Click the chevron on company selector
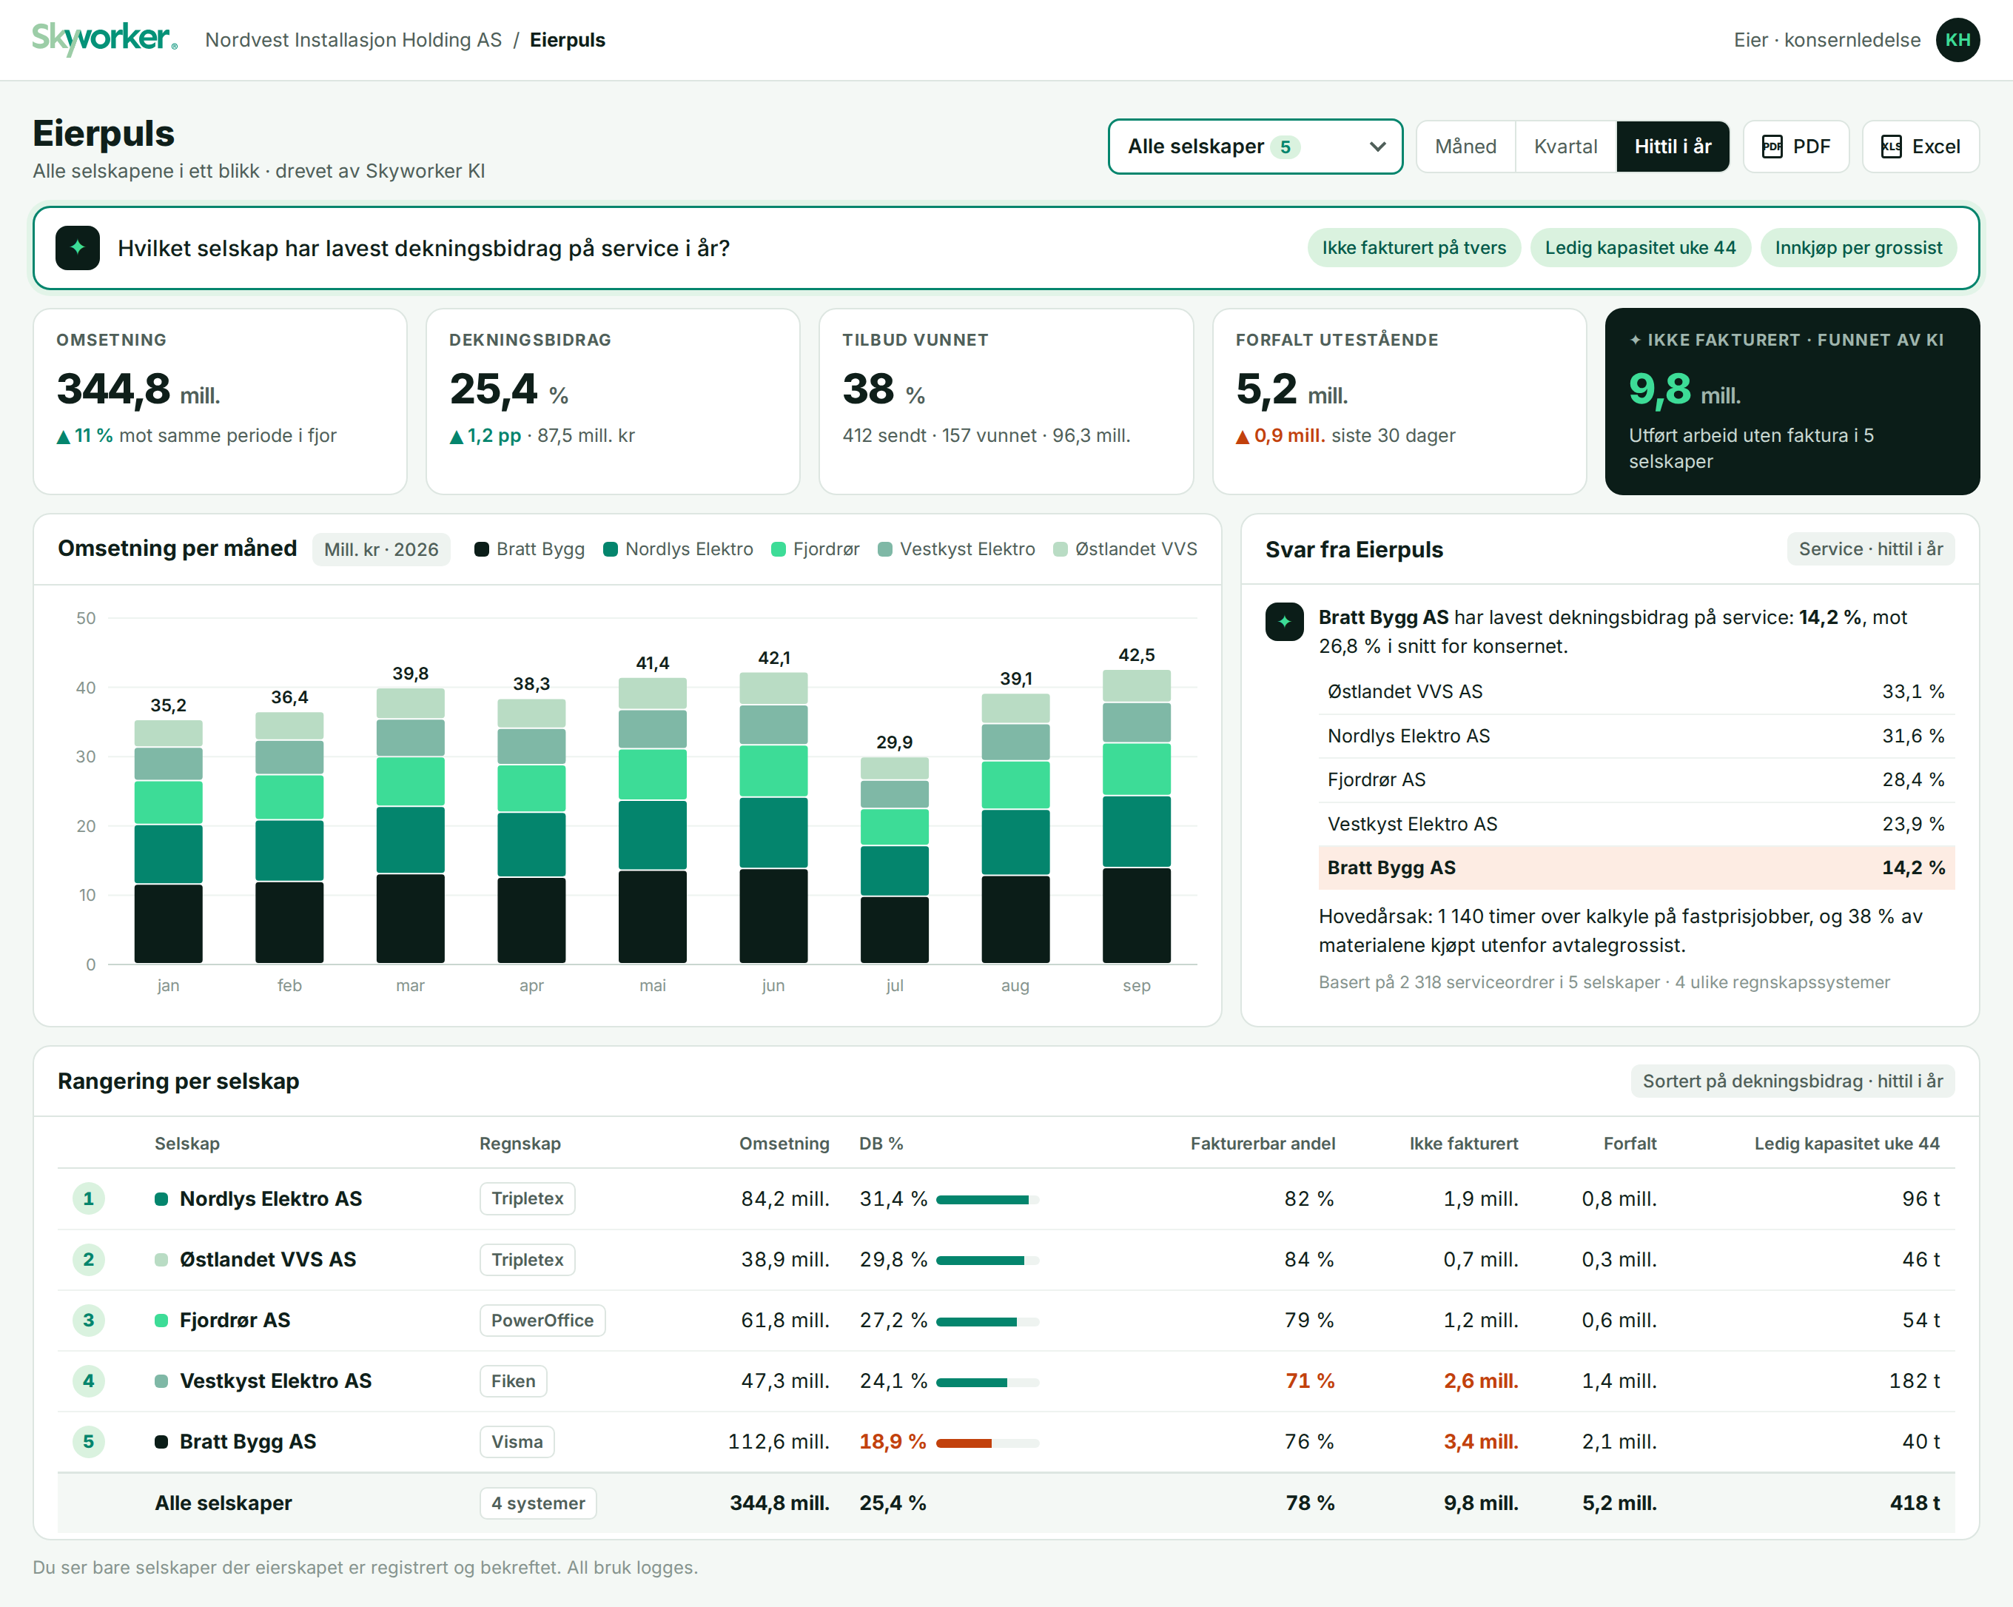Viewport: 2013px width, 1607px height. pyautogui.click(x=1377, y=147)
